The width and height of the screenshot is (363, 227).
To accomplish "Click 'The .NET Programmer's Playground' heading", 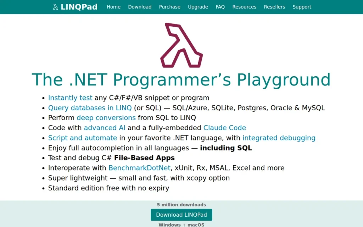I will [181, 80].
